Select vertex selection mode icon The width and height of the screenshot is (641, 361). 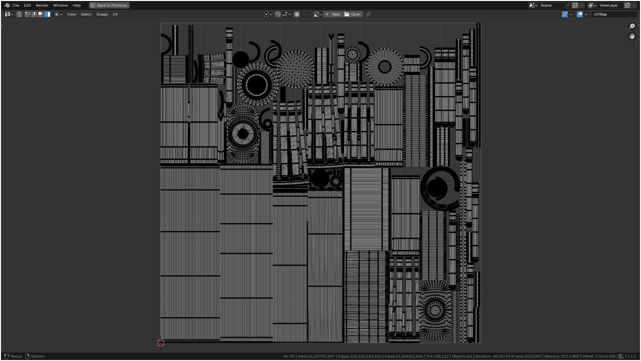pyautogui.click(x=28, y=14)
